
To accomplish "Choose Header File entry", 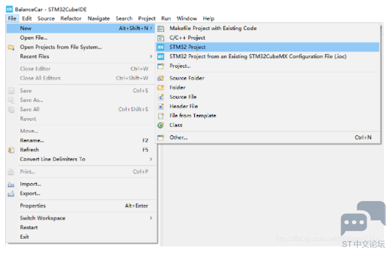I will [268, 107].
